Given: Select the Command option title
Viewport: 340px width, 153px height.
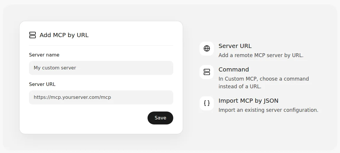Looking at the screenshot, I should [x=234, y=69].
